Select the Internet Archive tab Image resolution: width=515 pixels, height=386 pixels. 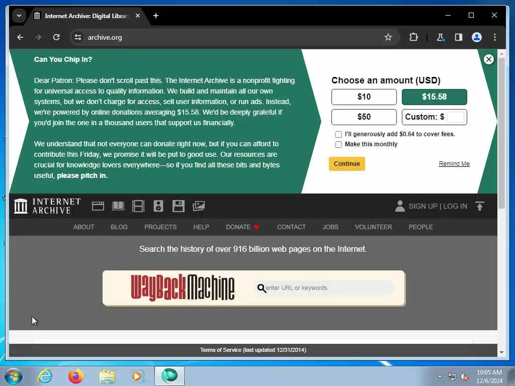click(86, 16)
